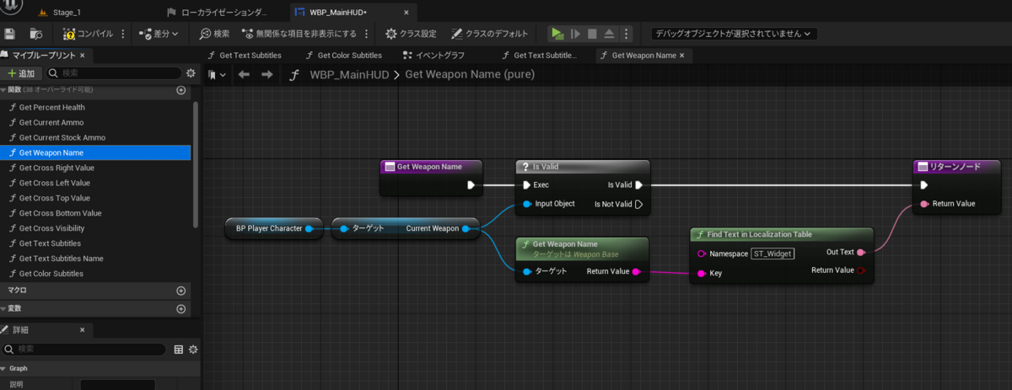Click the My Blueprint search field
This screenshot has height=390, width=1012.
coord(112,73)
